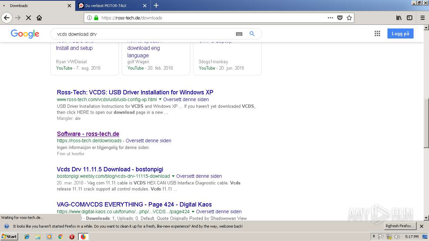
Task: Show site information icon in address bar
Action: click(89, 18)
